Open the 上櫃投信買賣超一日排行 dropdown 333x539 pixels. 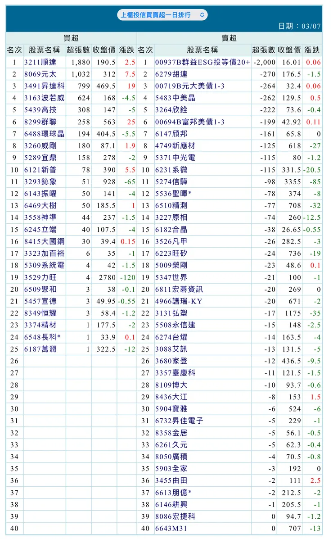coord(162,15)
